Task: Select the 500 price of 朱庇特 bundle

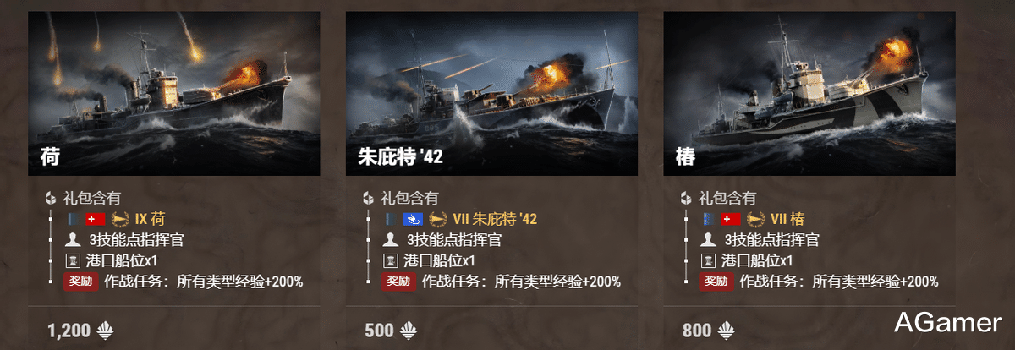Action: coord(379,331)
